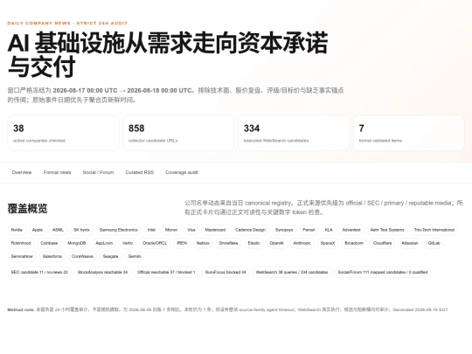Screen dimensions: 472x354
Task: Select the Samsung Electronics chip
Action: pyautogui.click(x=119, y=230)
